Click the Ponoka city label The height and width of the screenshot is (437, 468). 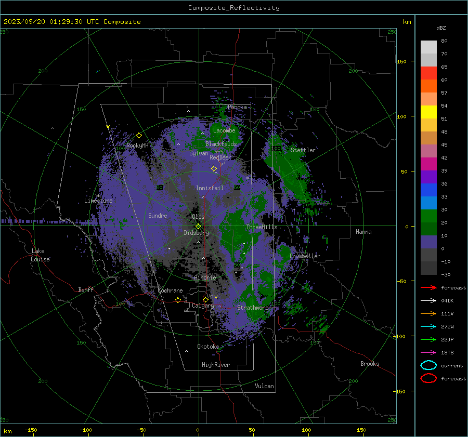(237, 107)
